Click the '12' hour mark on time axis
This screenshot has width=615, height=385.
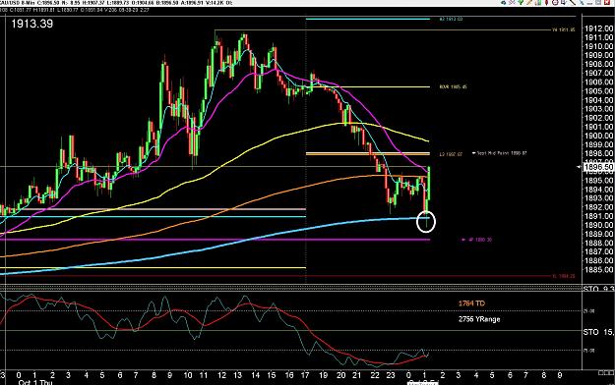(222, 375)
